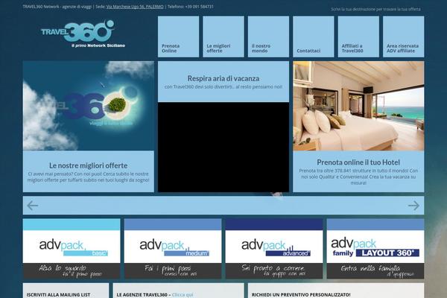Click Le nostre migliori offerte heading
Image resolution: width=447 pixels, height=298 pixels.
[x=89, y=165]
